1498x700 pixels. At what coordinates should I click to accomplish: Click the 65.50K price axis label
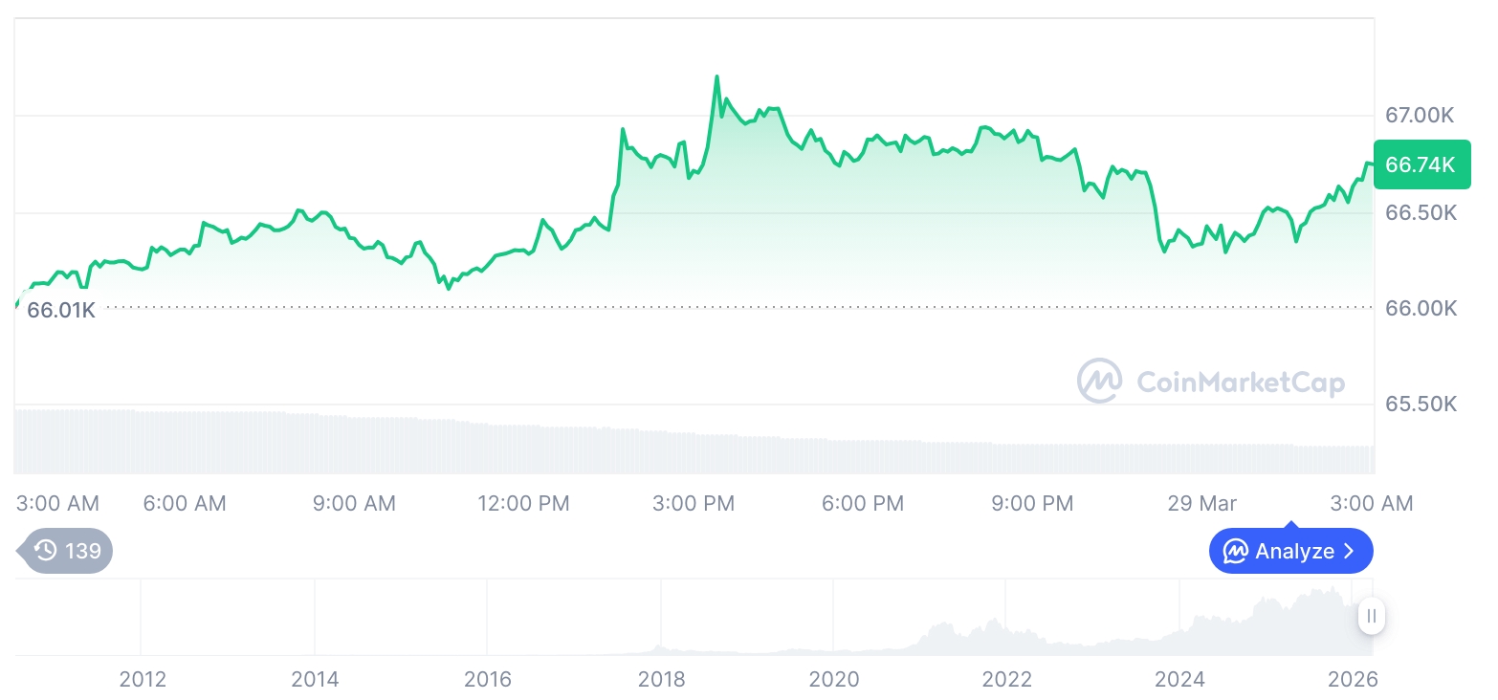point(1421,405)
